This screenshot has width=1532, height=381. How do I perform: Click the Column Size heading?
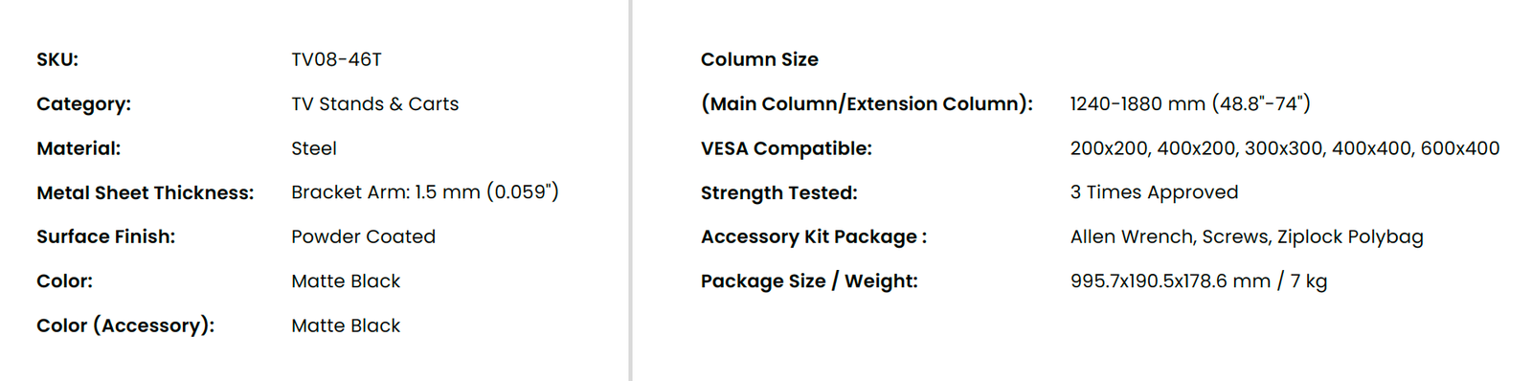pyautogui.click(x=759, y=59)
